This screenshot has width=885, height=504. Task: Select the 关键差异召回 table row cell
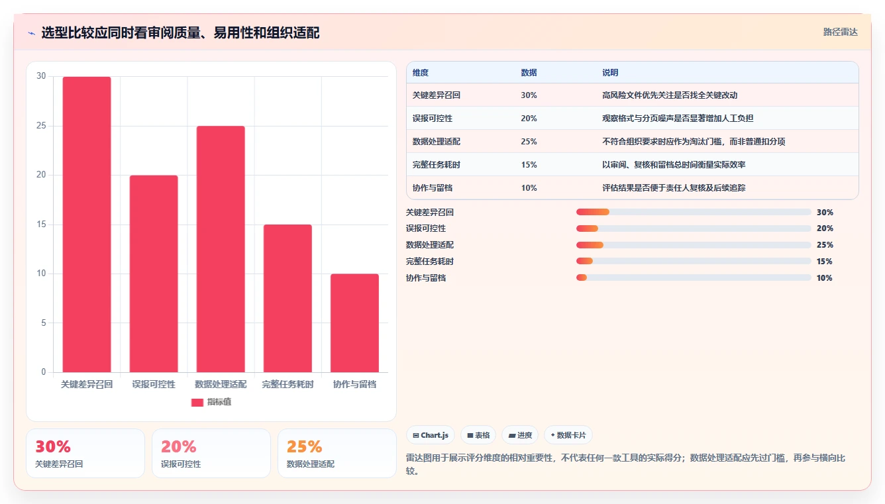click(437, 95)
